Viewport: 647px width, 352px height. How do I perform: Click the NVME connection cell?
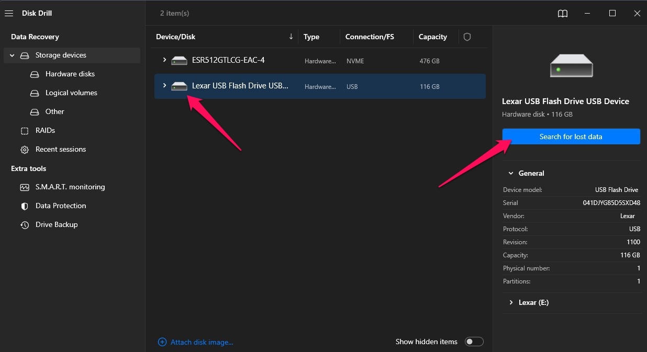(355, 61)
